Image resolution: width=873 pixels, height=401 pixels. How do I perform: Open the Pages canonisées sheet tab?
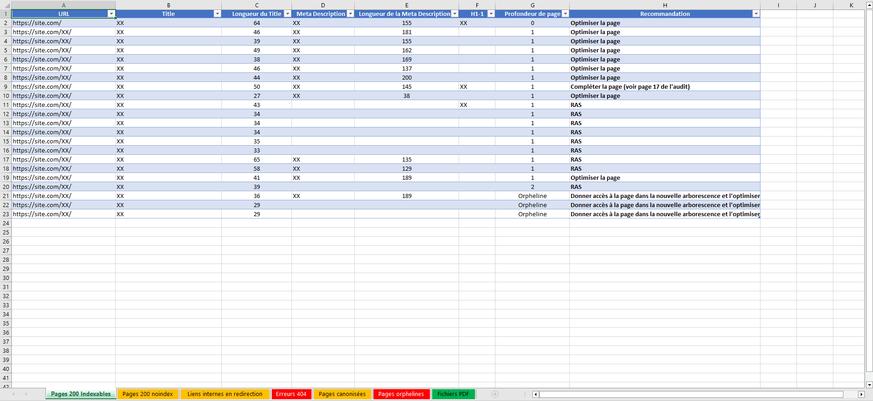coord(342,394)
